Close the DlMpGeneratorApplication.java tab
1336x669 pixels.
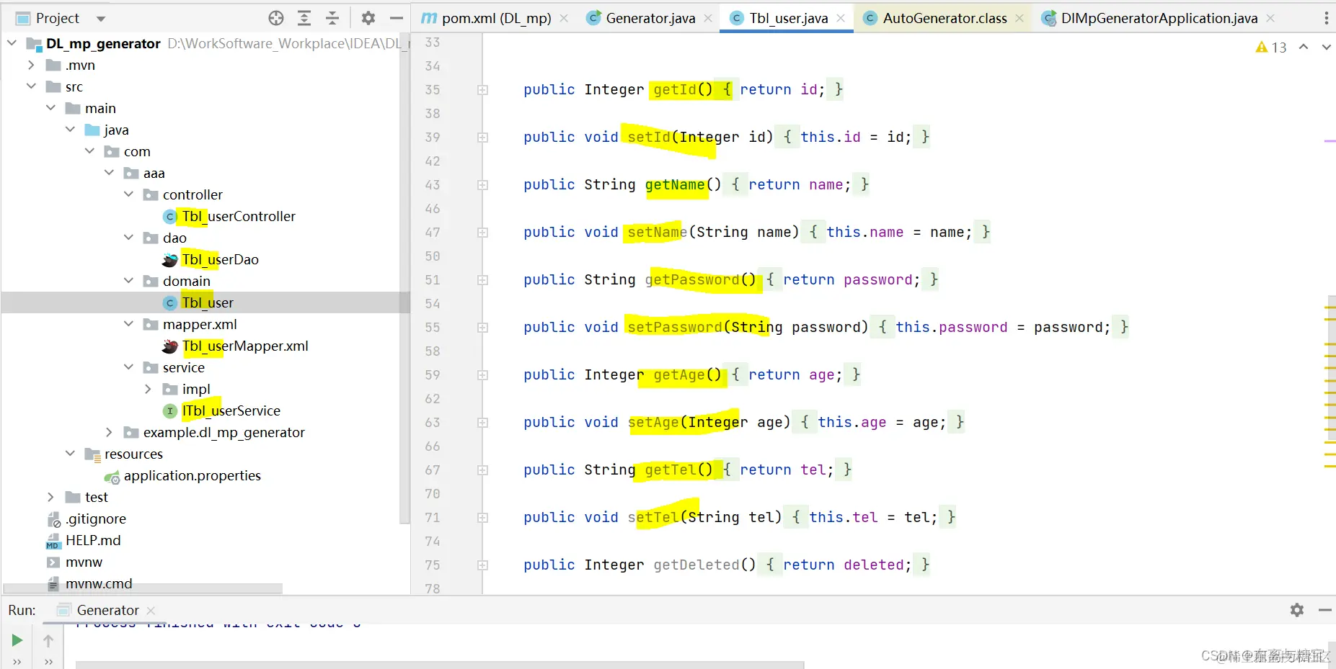[1270, 18]
